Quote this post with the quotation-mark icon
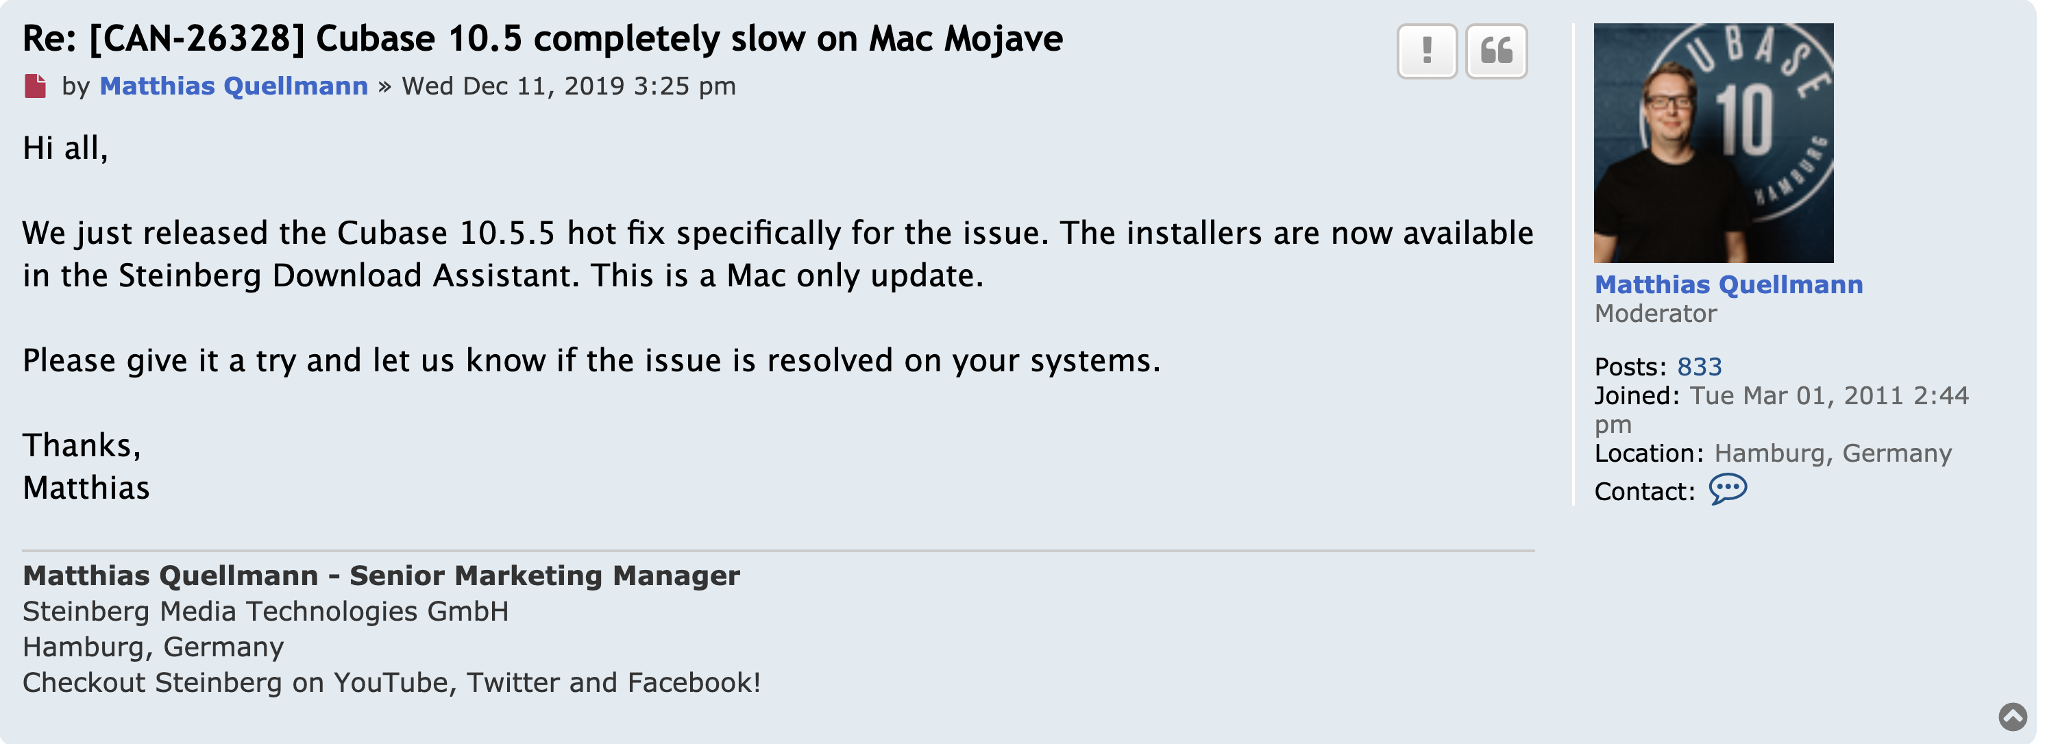The width and height of the screenshot is (2045, 744). click(1495, 51)
